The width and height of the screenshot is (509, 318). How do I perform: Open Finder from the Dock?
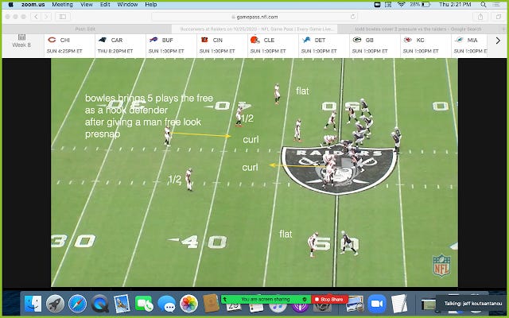pos(33,304)
